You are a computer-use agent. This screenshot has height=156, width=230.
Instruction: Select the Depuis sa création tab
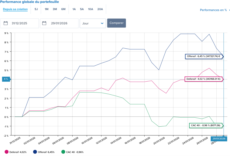pyautogui.click(x=15, y=9)
